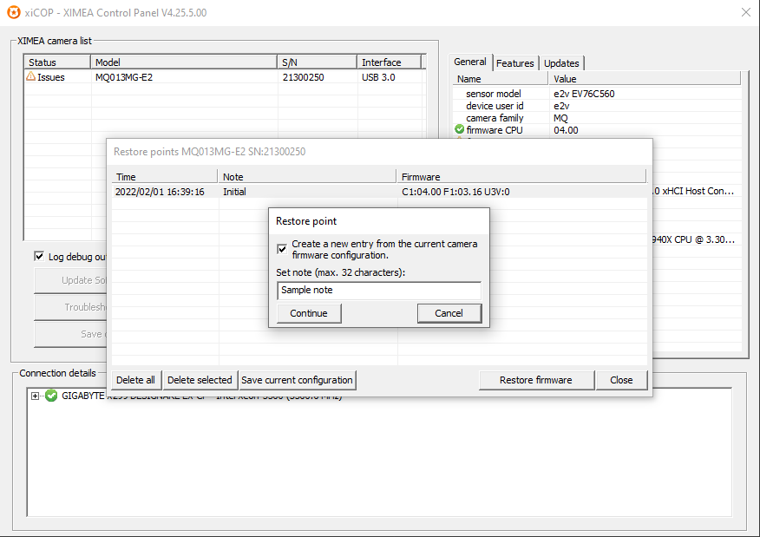
Task: Open the Features tab
Action: click(x=514, y=63)
